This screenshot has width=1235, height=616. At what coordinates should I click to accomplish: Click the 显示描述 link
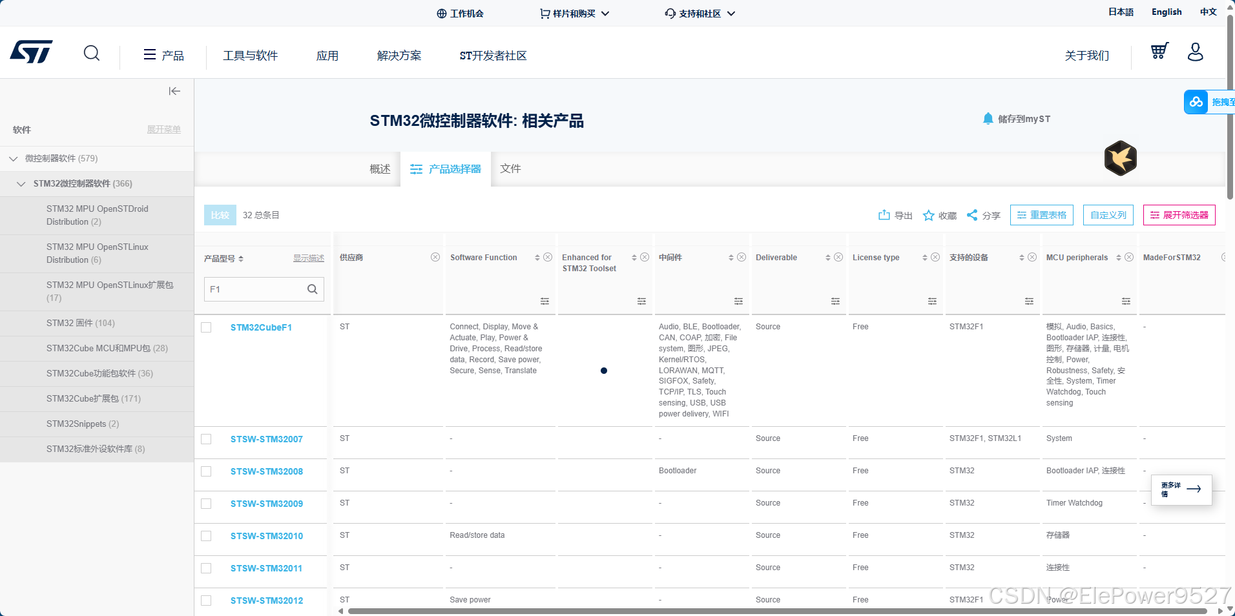[x=309, y=258]
